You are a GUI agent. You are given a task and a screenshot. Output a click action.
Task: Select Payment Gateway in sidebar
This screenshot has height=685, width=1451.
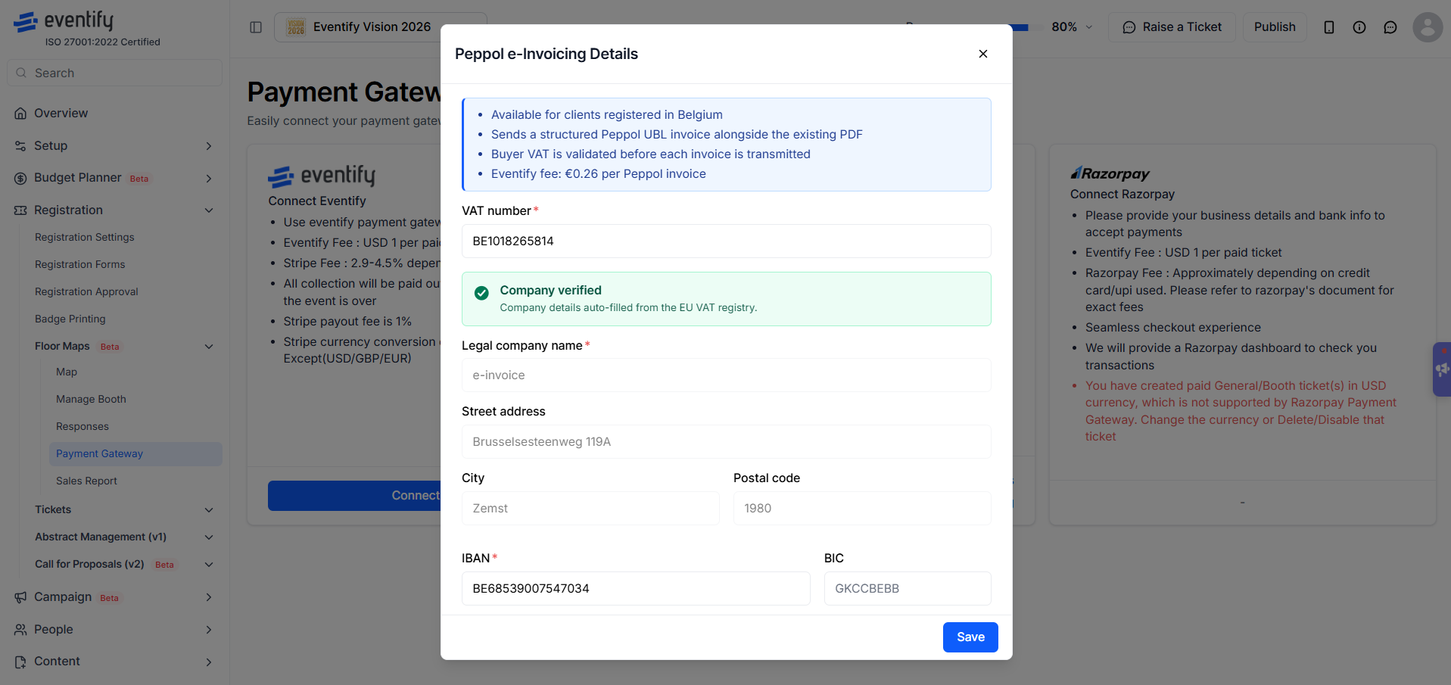[x=136, y=454]
